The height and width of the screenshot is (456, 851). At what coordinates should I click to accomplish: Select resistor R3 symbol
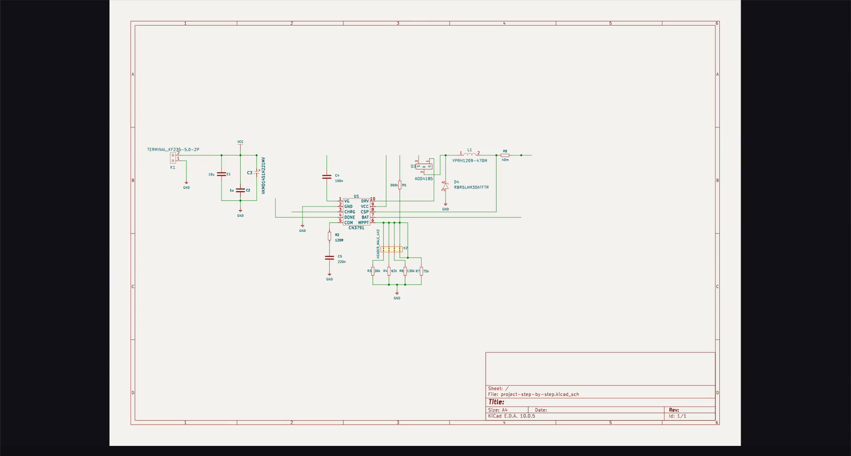pos(373,271)
